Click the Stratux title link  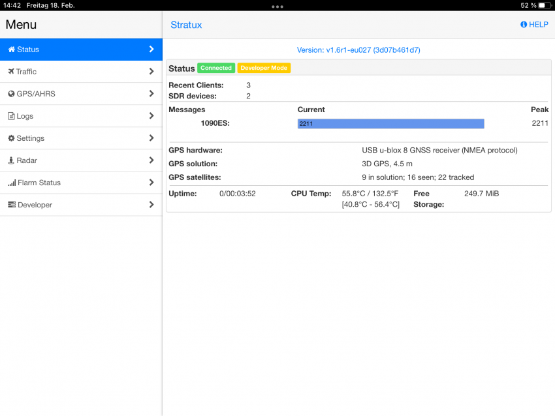pos(186,25)
